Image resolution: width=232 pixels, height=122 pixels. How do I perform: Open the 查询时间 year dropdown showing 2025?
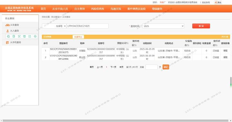[x=163, y=26]
